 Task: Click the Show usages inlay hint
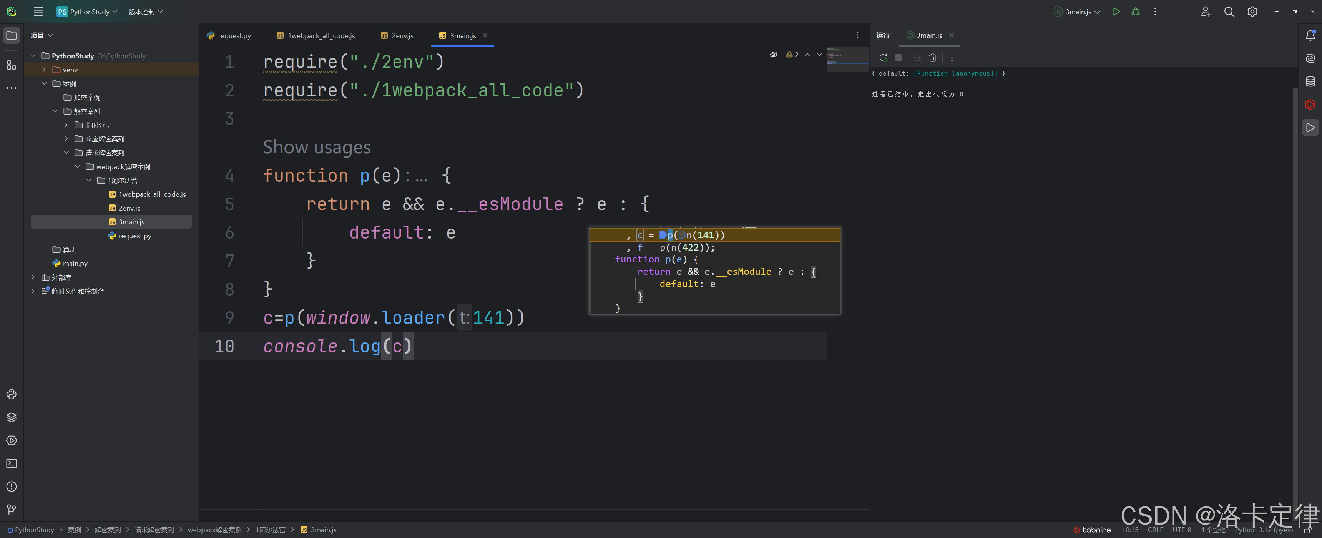pyautogui.click(x=317, y=147)
